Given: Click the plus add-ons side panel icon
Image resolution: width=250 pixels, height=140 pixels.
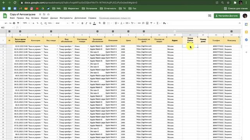Looking at the screenshot, I should pos(246,52).
